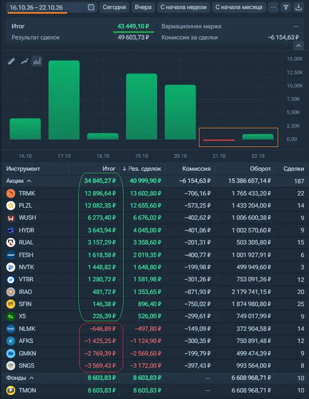Click the small 18.10 chart bar
The image size is (309, 399).
(x=102, y=136)
